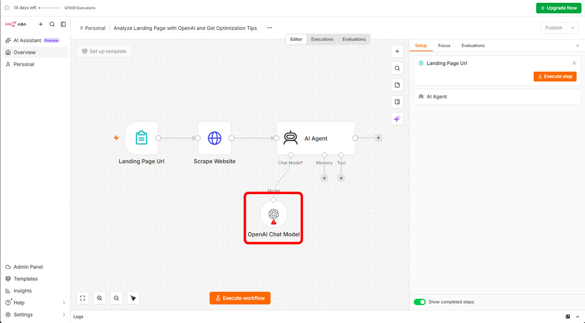Toggle Show completed steps switch
This screenshot has height=323, width=585.
(420, 302)
